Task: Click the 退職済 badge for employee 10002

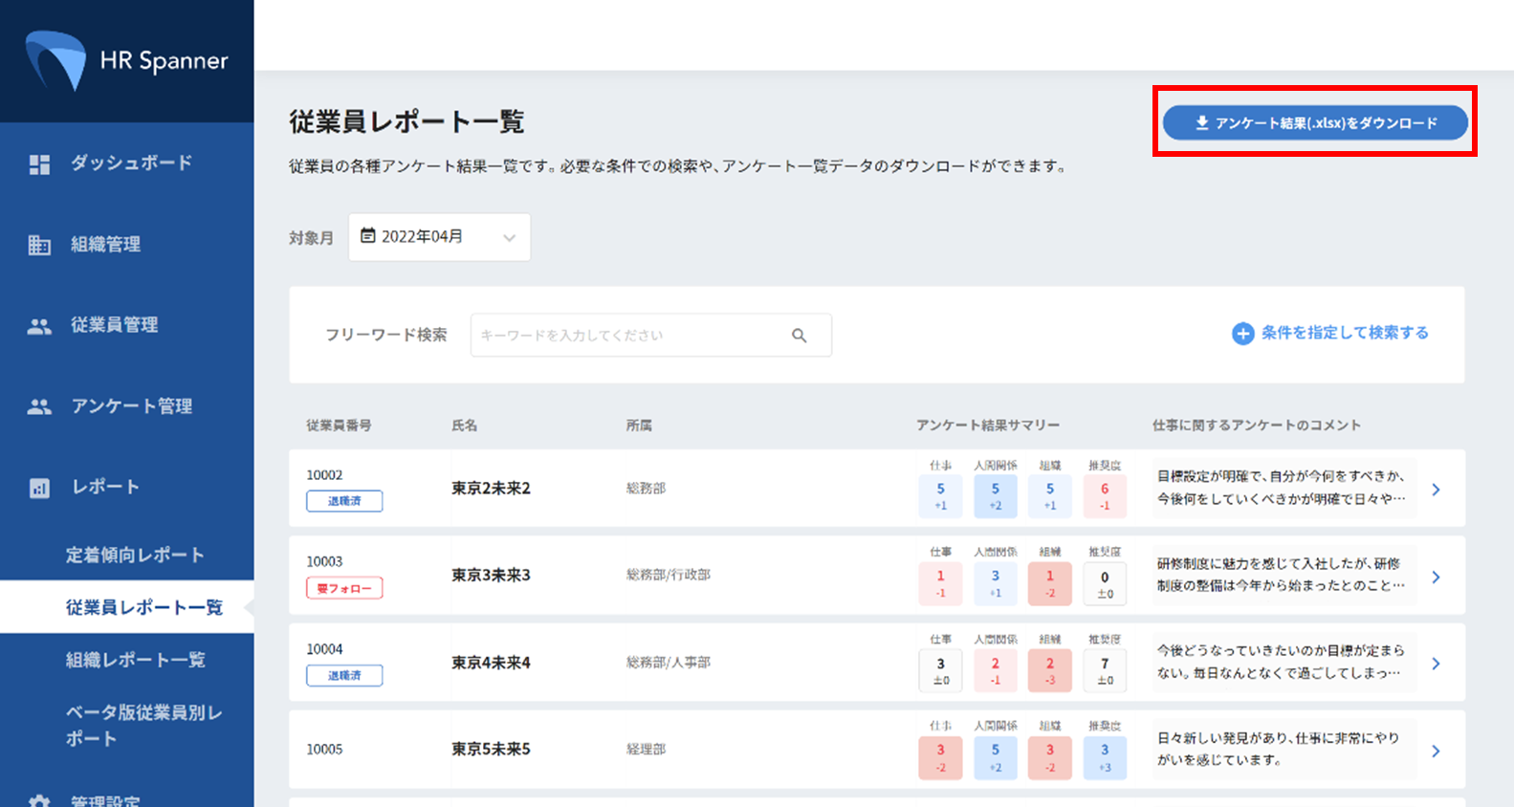Action: tap(344, 501)
